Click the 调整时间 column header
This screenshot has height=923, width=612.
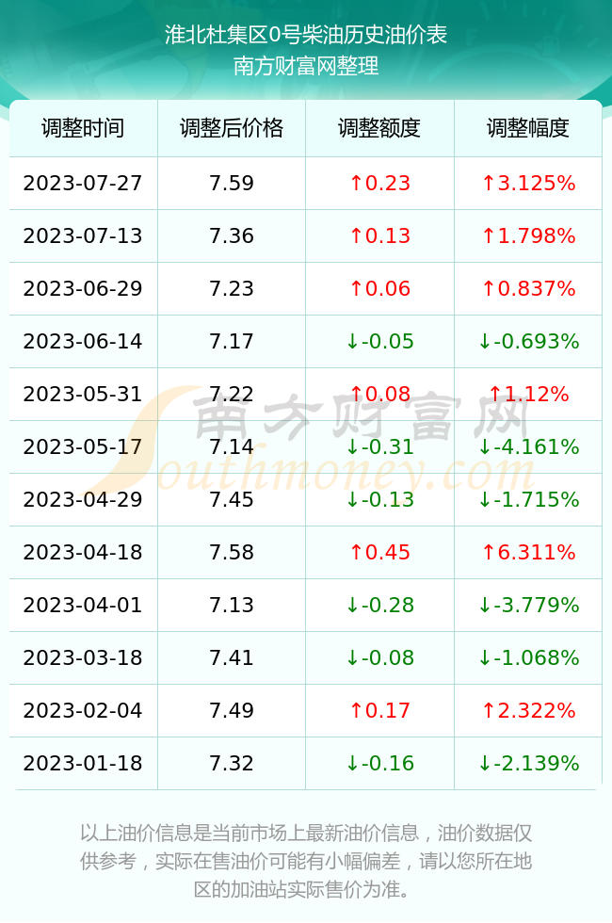(83, 128)
